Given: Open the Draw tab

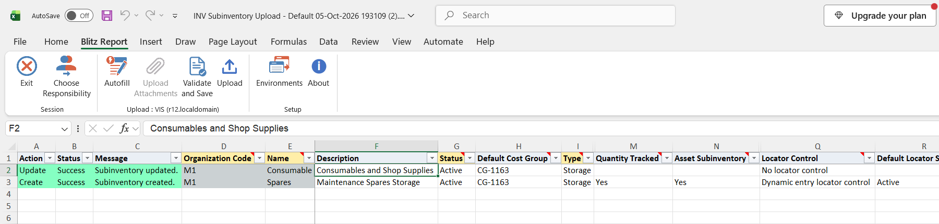Looking at the screenshot, I should [x=185, y=42].
